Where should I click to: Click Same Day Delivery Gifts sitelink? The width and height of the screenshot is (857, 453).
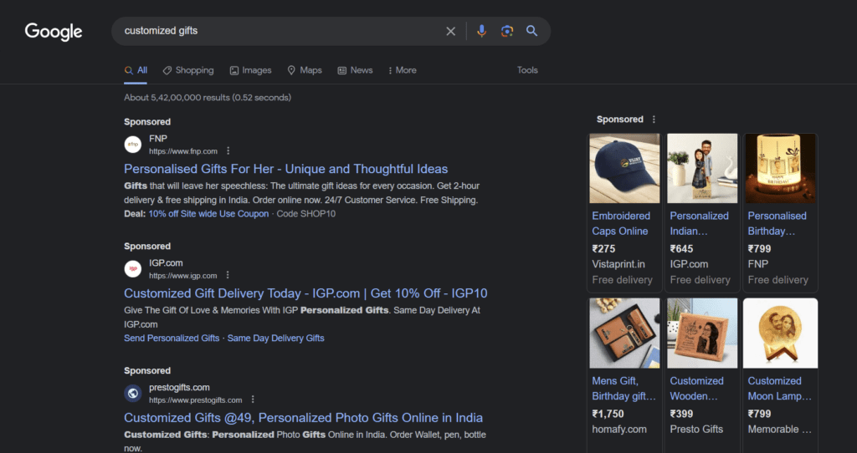point(275,338)
